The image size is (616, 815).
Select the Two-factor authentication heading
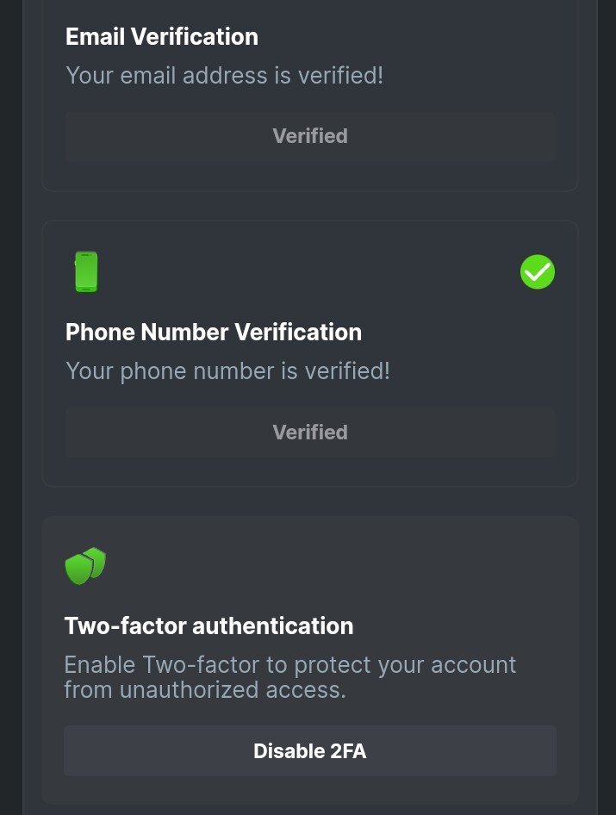[208, 625]
